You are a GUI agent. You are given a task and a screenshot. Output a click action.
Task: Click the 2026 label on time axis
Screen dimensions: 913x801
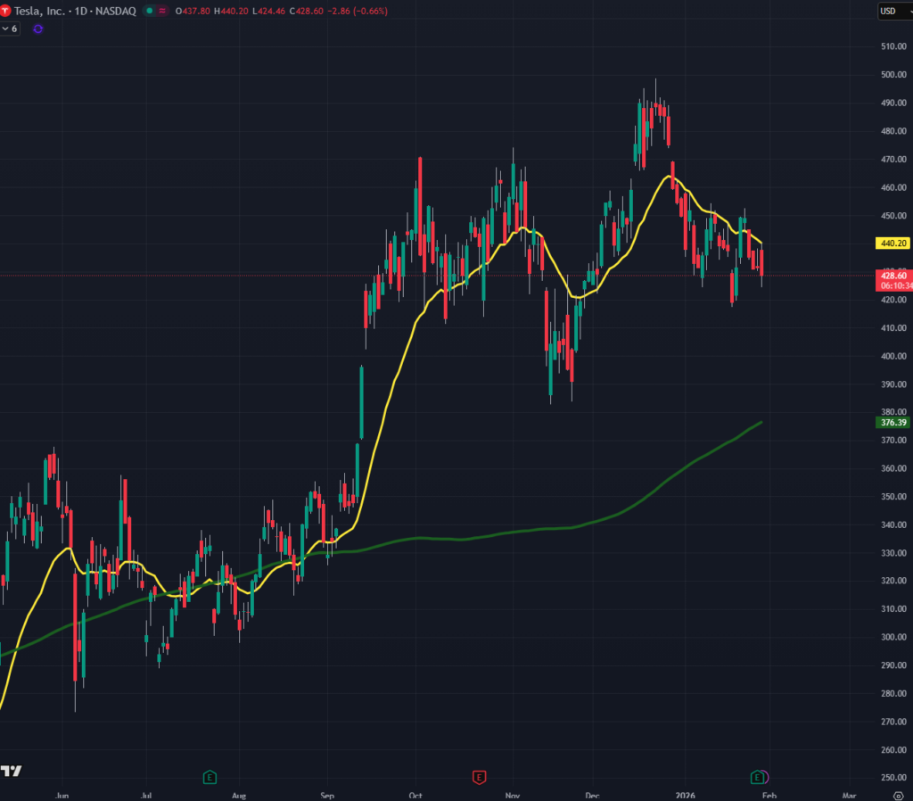coord(686,794)
